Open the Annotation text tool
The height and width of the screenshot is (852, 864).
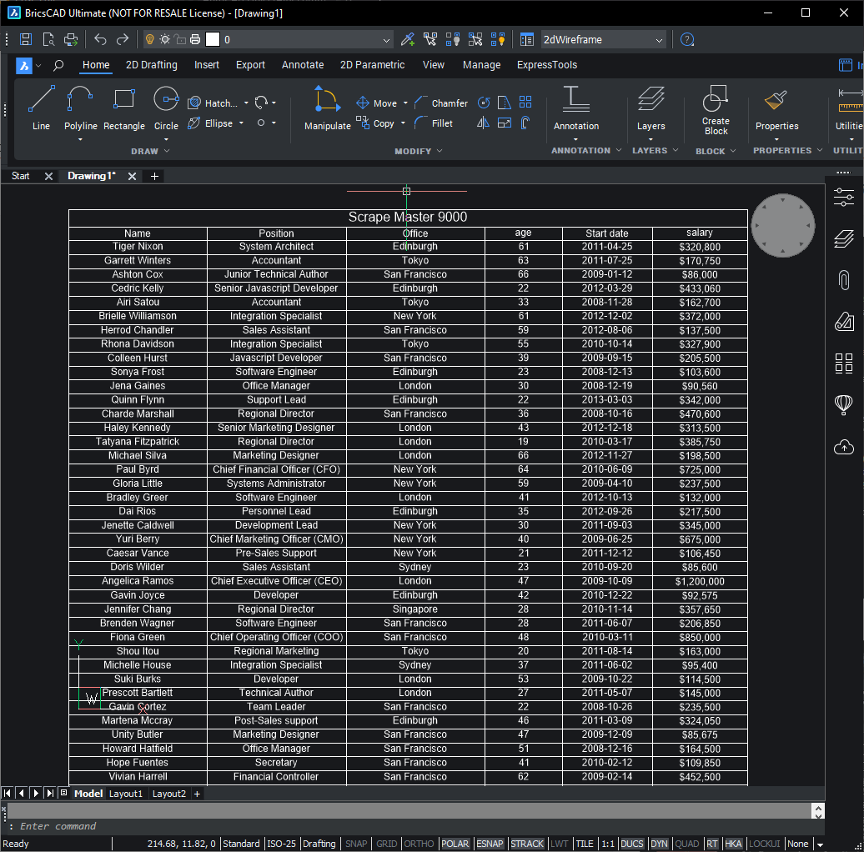pos(575,108)
